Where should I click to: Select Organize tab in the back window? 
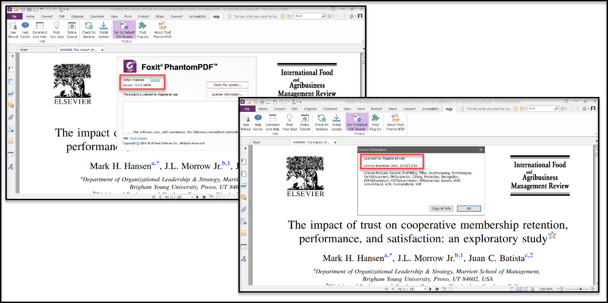[x=77, y=17]
